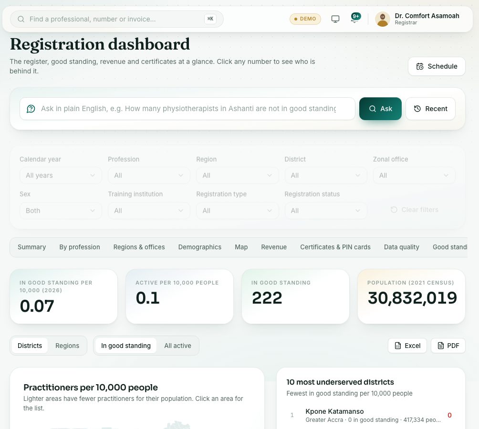Click the Ask button

click(x=380, y=109)
